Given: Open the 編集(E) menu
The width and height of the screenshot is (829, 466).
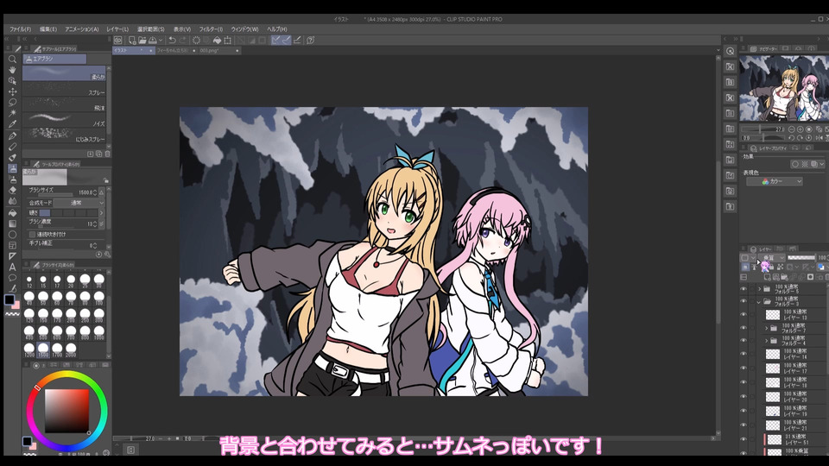Looking at the screenshot, I should coord(48,29).
